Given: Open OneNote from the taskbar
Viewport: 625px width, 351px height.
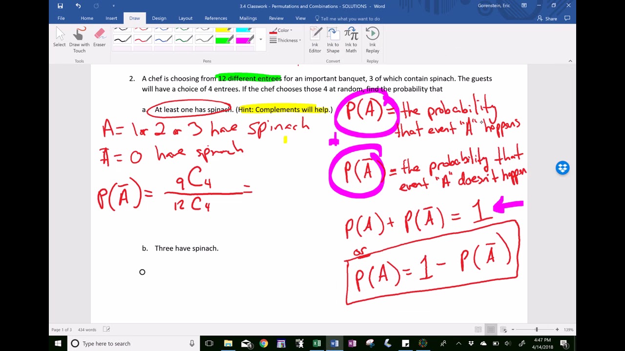Looking at the screenshot, I should click(352, 344).
